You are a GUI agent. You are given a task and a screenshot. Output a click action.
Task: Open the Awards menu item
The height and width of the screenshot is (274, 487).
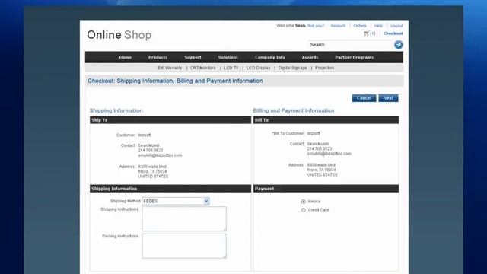pos(310,58)
